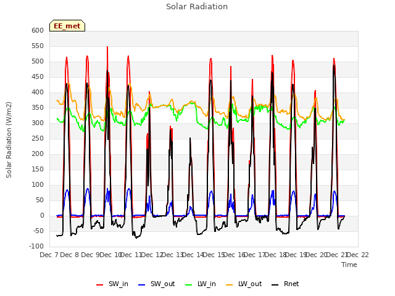
Task: Select the LW_in legend label
Action: pos(207,284)
